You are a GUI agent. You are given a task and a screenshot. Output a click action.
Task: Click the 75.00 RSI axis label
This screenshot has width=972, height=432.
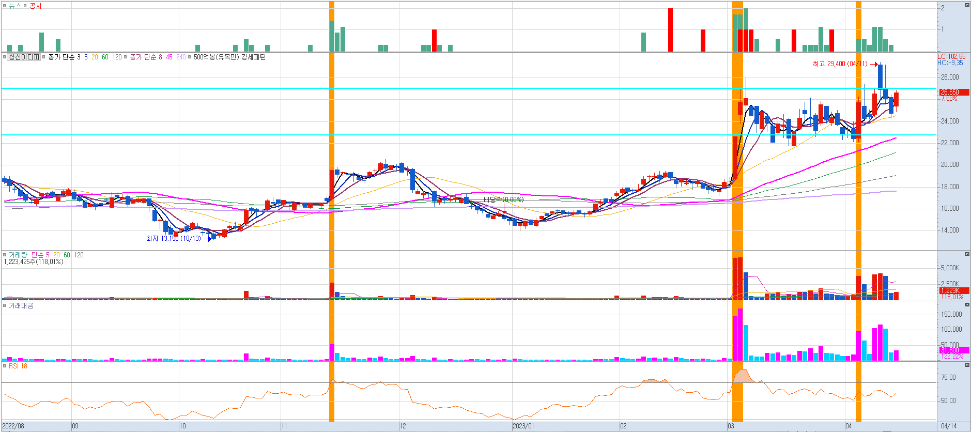(948, 377)
